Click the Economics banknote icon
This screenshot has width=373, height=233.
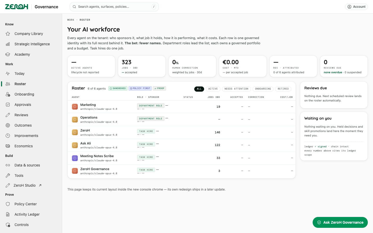tap(8, 146)
